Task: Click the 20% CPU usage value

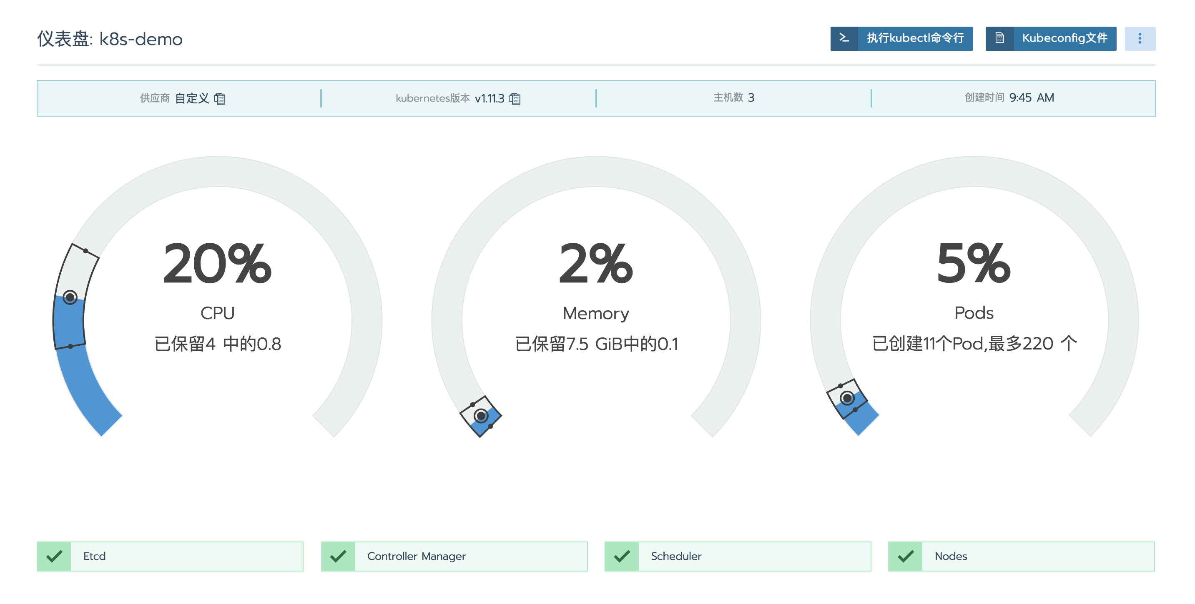Action: pos(217,264)
